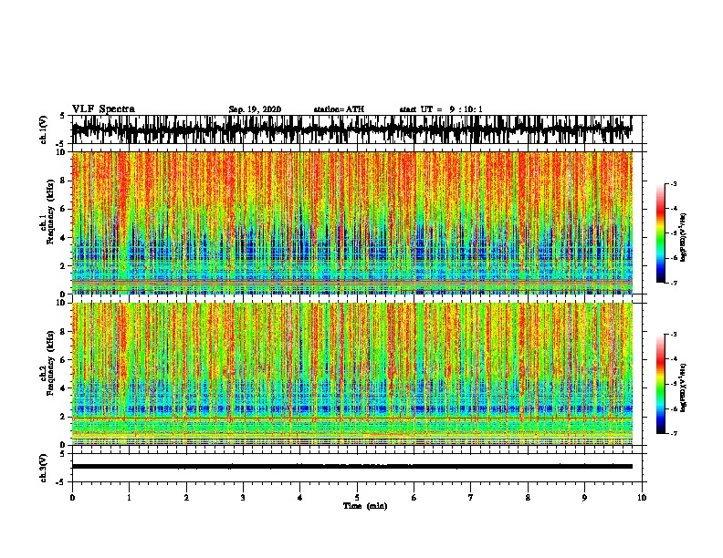Select the date text "Sep. 19, 2020"
723x558 pixels.
pos(255,109)
